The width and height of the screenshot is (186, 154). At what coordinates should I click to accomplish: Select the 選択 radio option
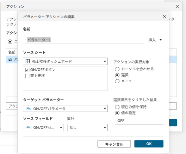pos(117,75)
